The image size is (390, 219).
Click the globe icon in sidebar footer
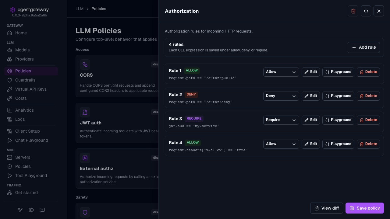[x=31, y=210]
